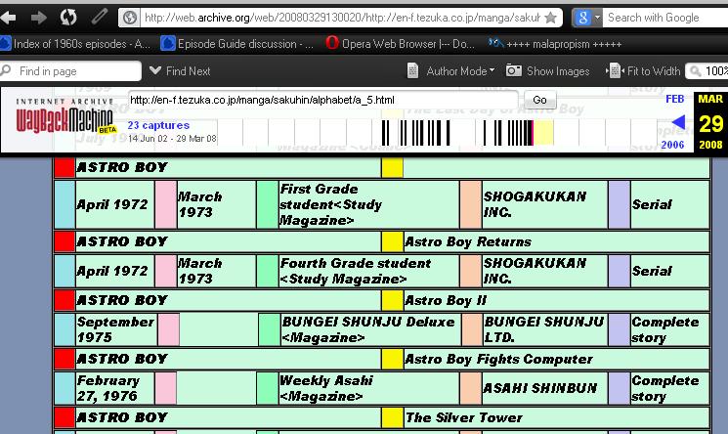
Task: Click the 'Astro Boy Fights Computer' subtitle
Action: 498,359
